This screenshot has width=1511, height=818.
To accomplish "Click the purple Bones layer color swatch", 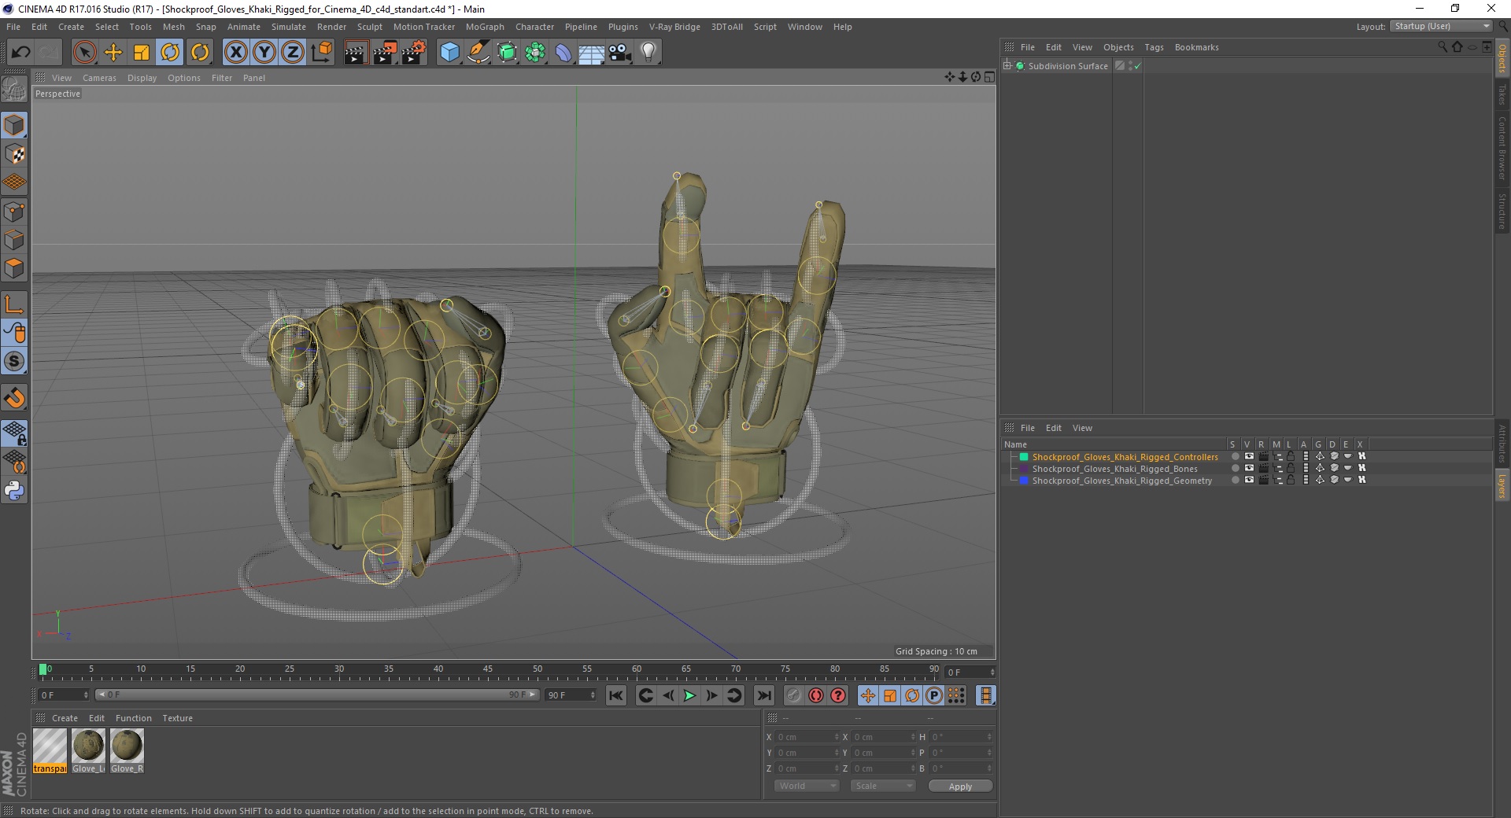I will click(x=1024, y=469).
